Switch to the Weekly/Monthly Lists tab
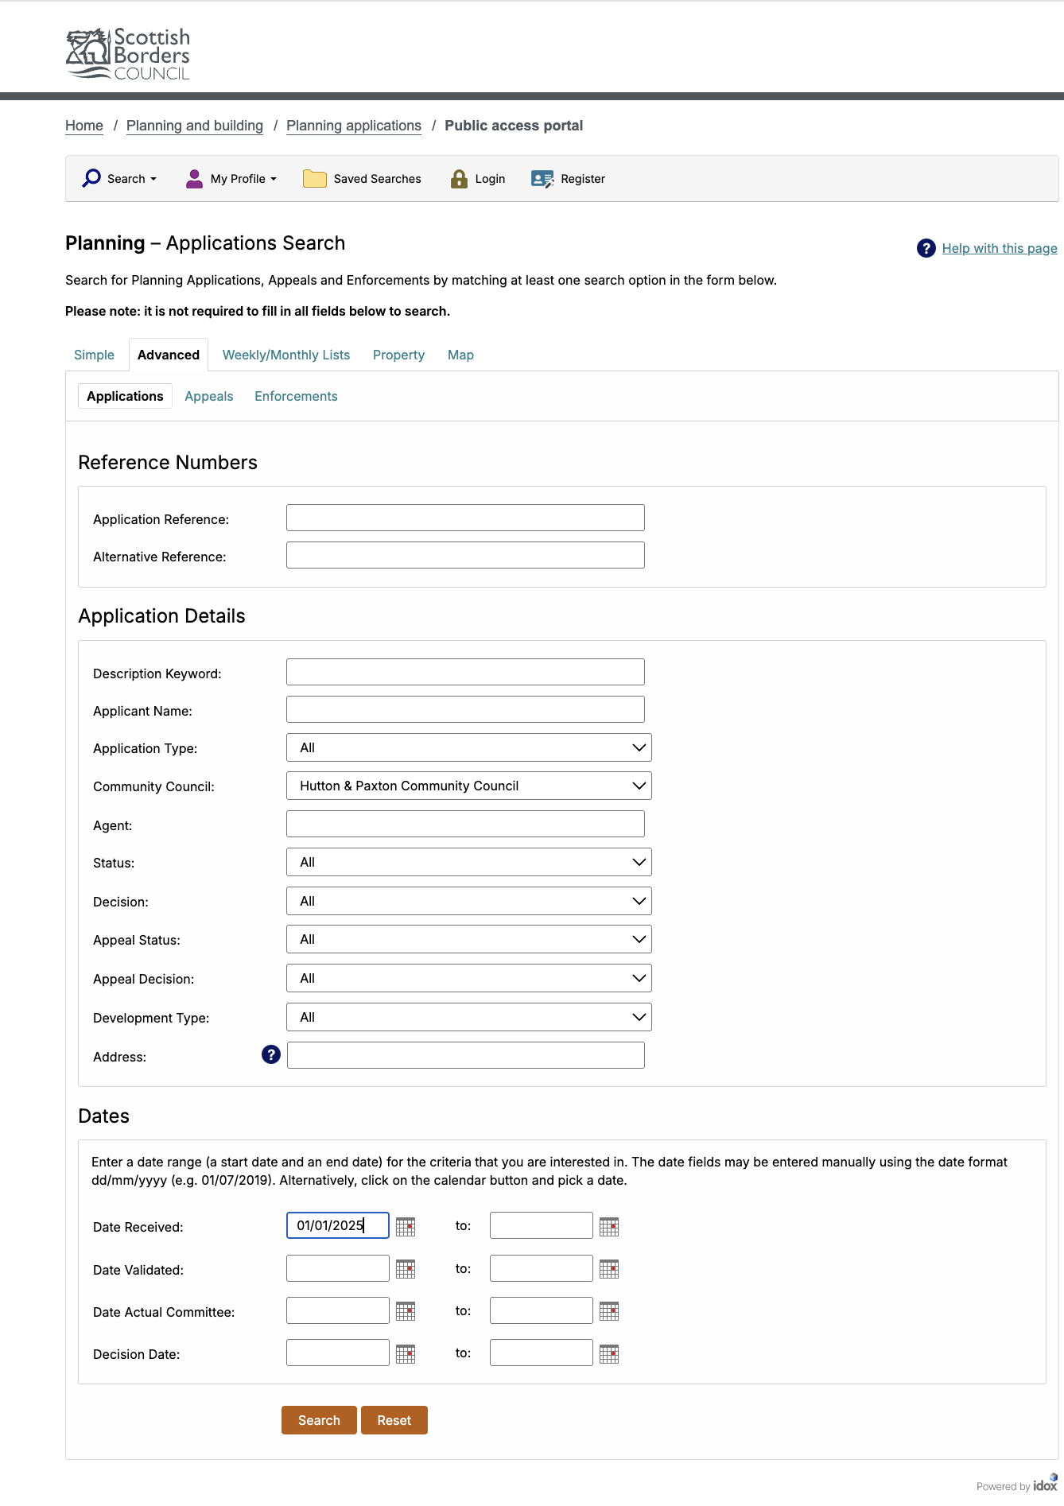This screenshot has height=1506, width=1064. tap(286, 355)
